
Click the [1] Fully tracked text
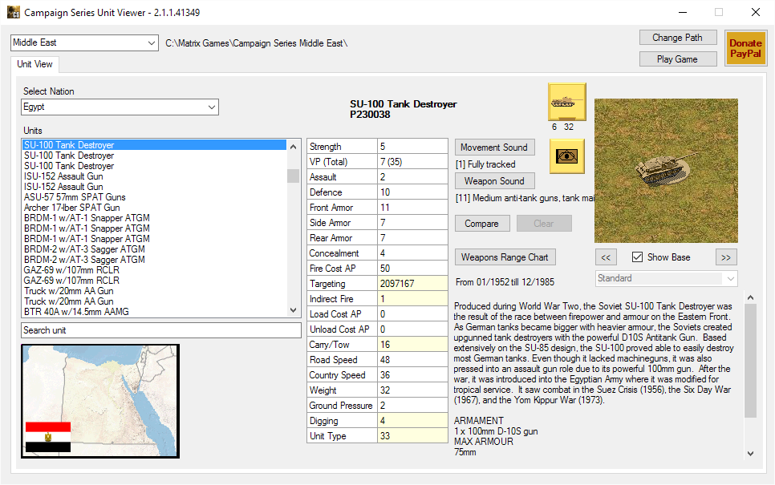pos(485,164)
